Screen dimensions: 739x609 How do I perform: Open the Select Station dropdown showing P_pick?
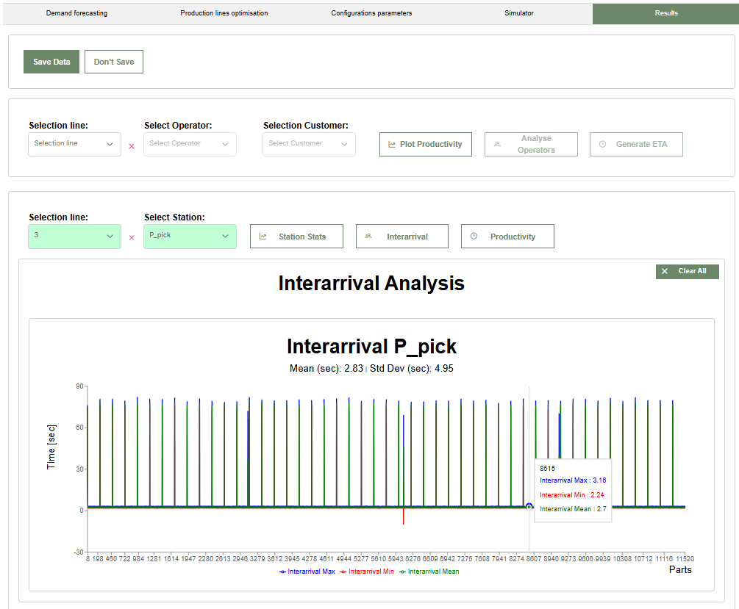point(190,236)
